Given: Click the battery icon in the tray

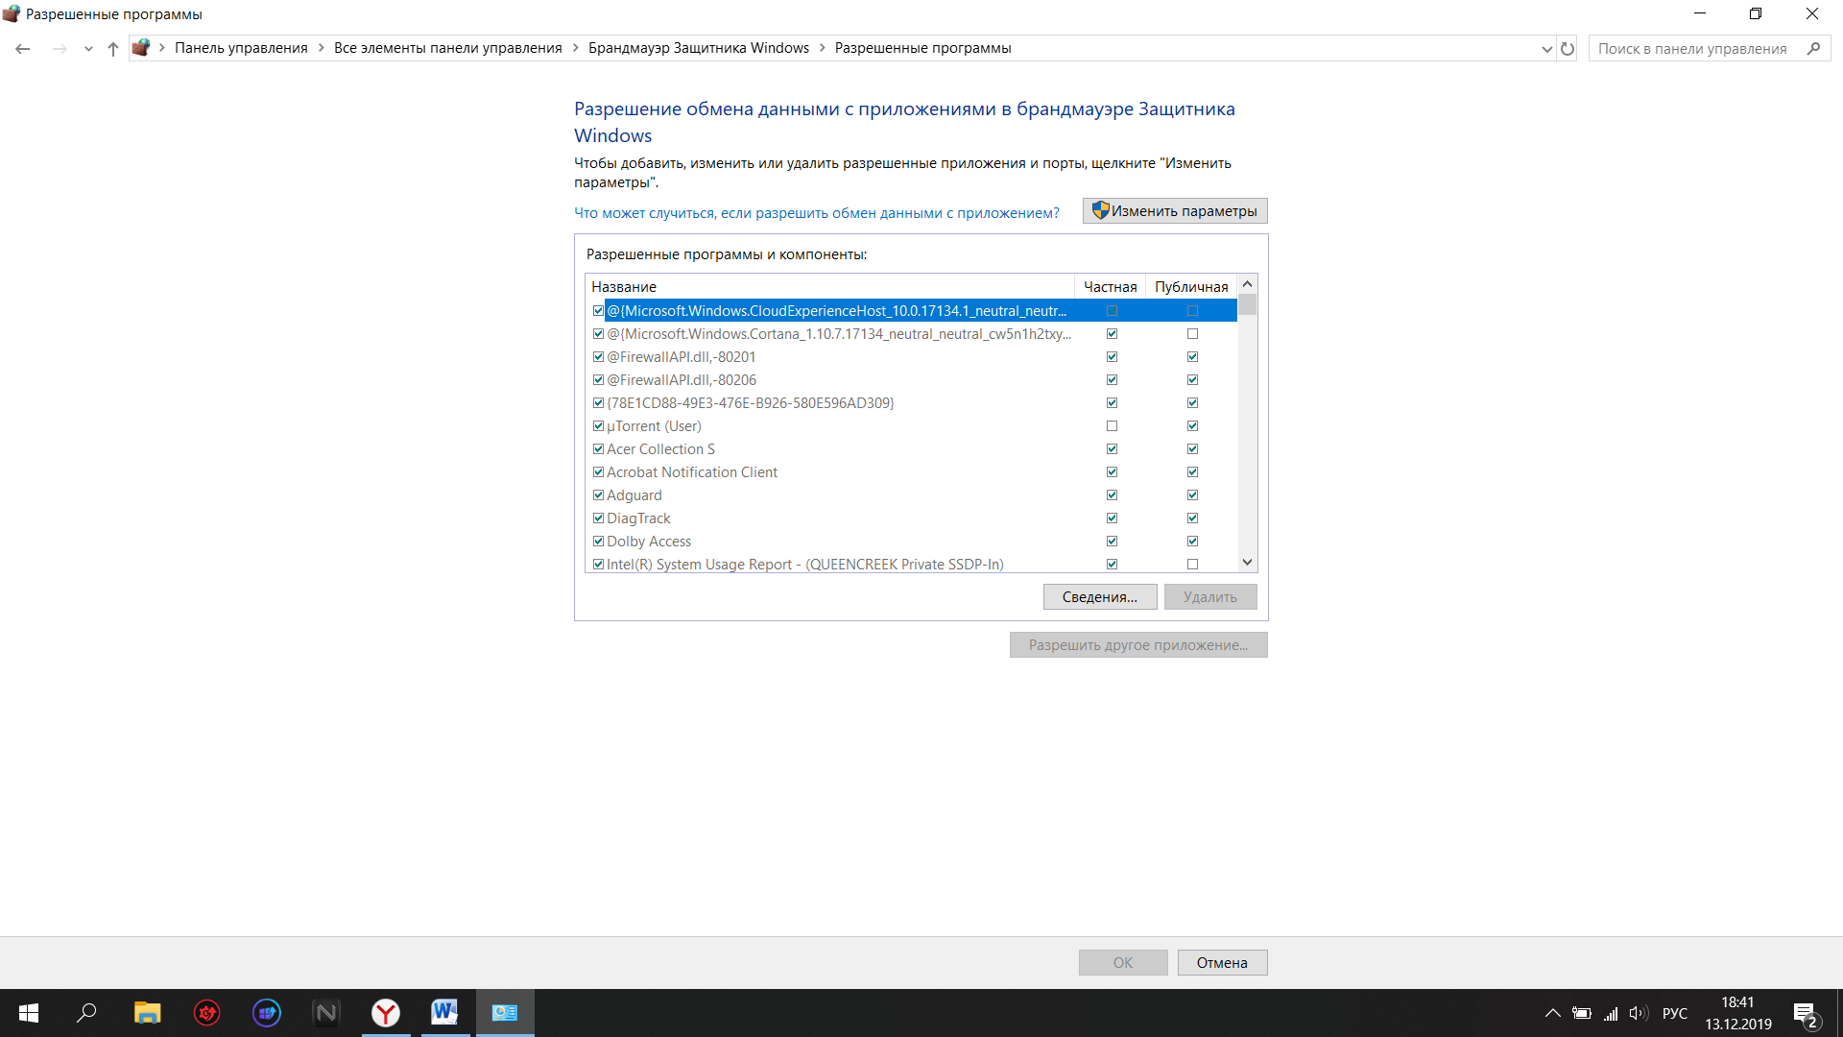Looking at the screenshot, I should [1582, 1013].
